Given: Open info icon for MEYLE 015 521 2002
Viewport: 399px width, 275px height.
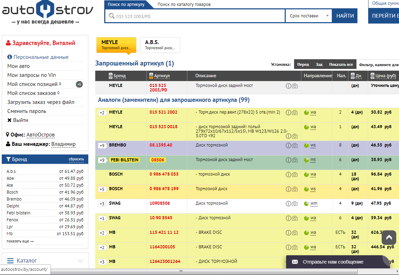Looking at the screenshot, I should (288, 113).
